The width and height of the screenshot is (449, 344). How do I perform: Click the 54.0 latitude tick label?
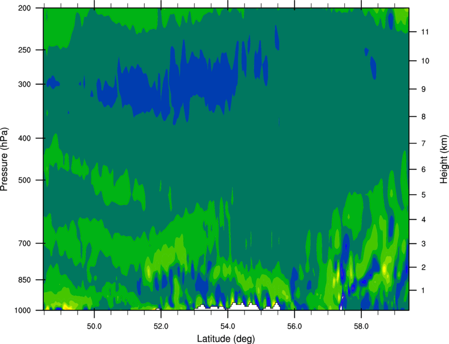tap(228, 327)
